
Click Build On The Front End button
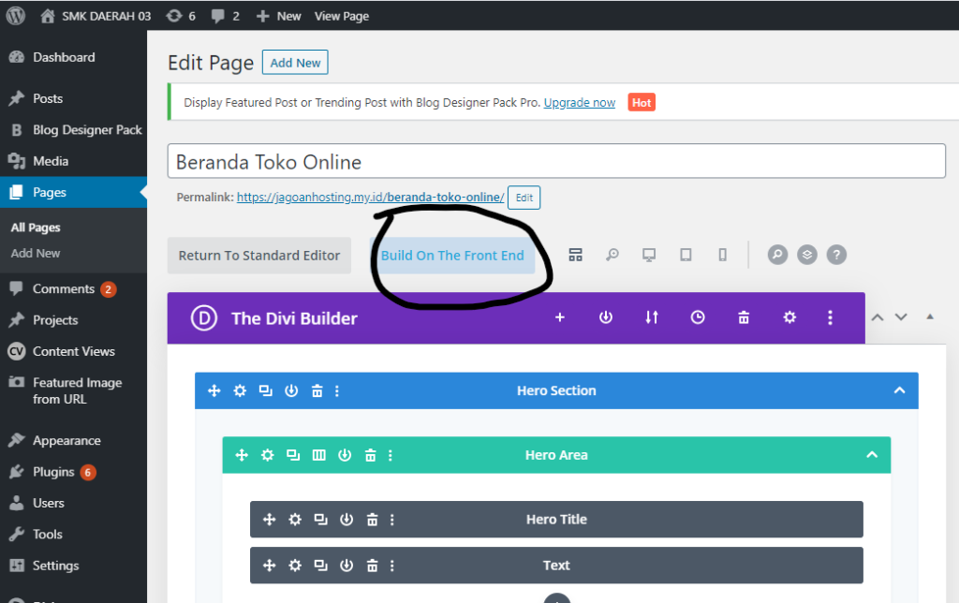pos(452,256)
